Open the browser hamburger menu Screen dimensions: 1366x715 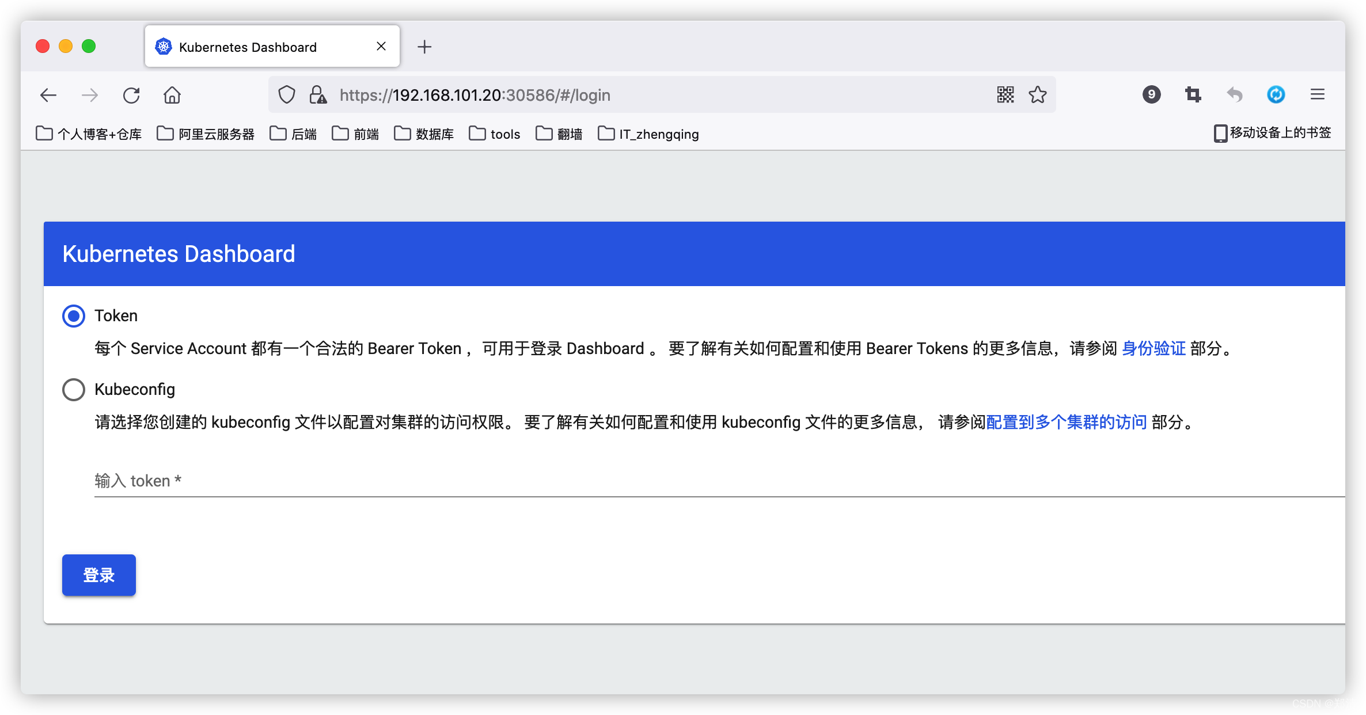(1318, 94)
